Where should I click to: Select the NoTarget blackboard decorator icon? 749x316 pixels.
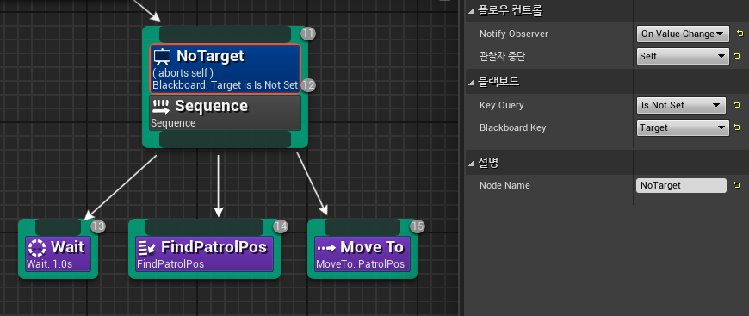(x=162, y=57)
